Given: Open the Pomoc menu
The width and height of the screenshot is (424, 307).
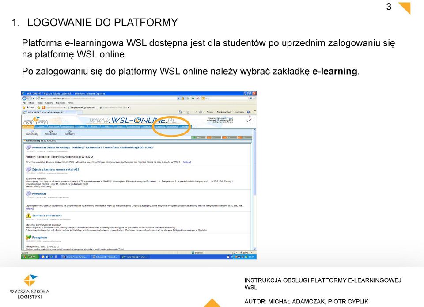Looking at the screenshot, I should pos(70,103).
